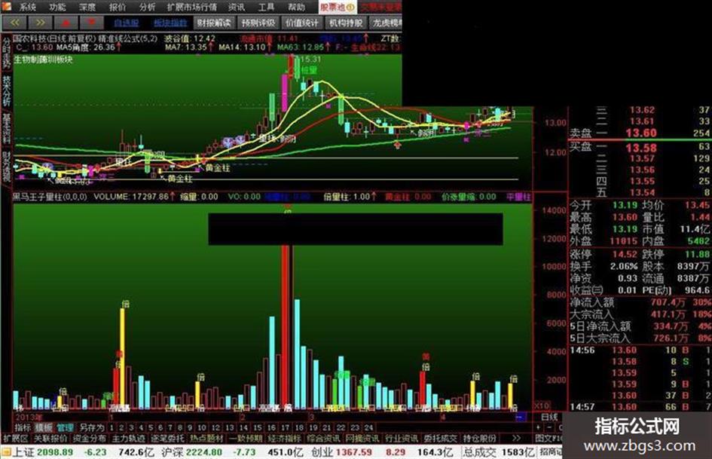Click the 创业 index value 1367.59
This screenshot has height=459, width=712.
(353, 452)
